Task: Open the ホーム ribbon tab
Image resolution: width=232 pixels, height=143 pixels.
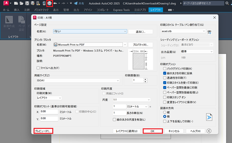Action: click(6, 10)
